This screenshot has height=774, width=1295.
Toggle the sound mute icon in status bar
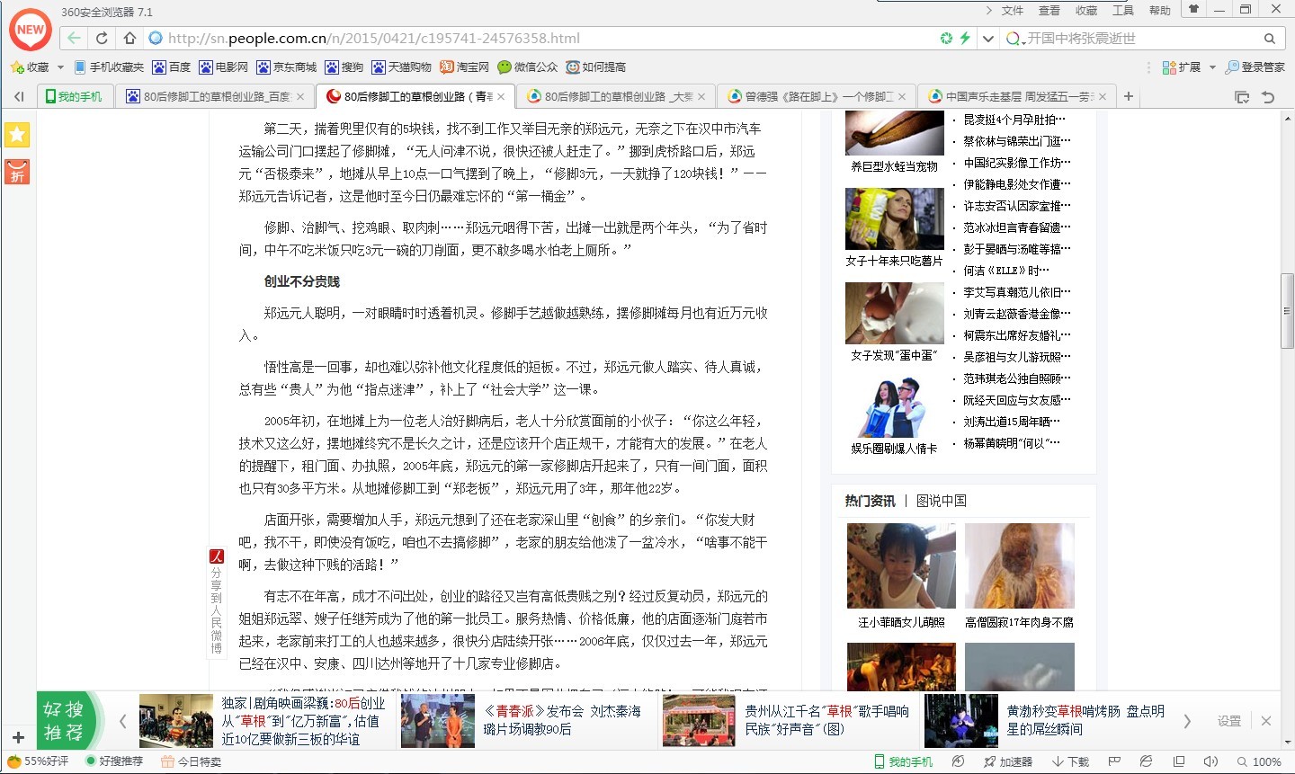click(x=1210, y=761)
